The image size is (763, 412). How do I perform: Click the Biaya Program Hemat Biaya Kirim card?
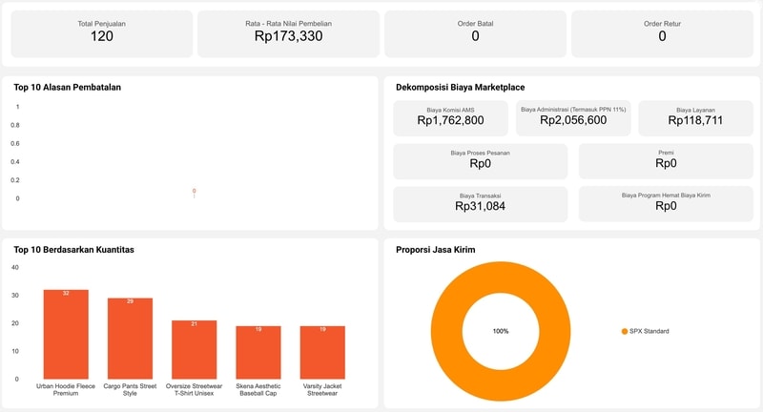pos(666,203)
